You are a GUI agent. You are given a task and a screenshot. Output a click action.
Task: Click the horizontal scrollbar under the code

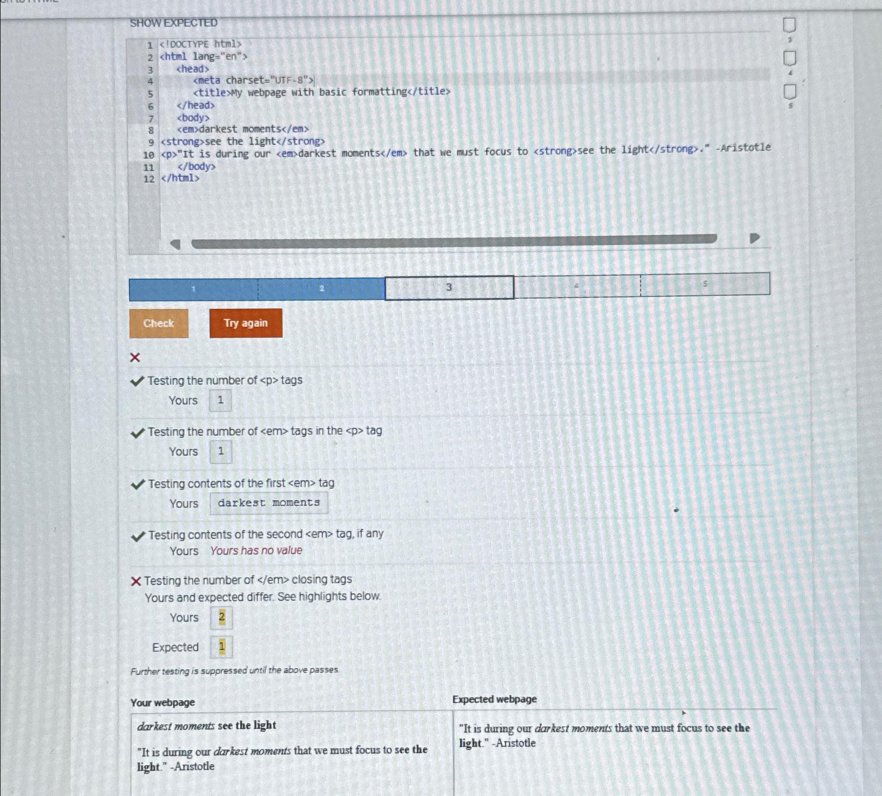[454, 240]
